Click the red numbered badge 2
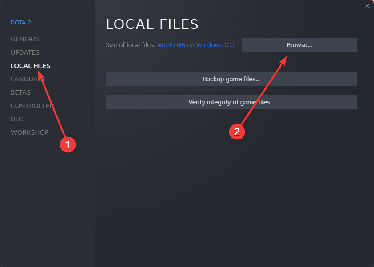374x267 pixels. pos(237,132)
